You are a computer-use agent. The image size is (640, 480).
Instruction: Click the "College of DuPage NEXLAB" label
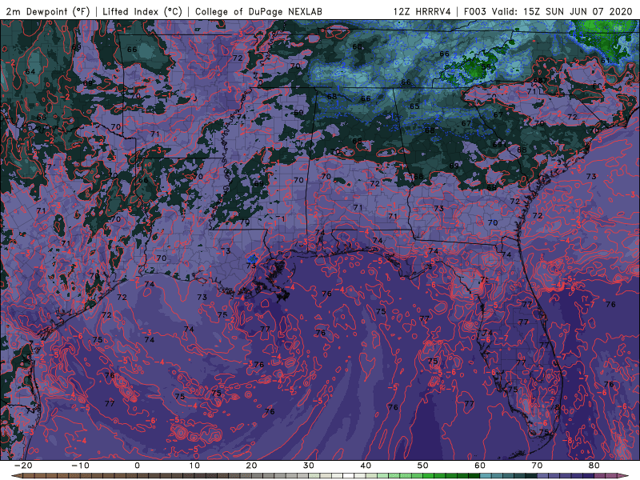[258, 11]
